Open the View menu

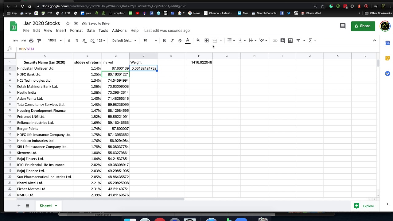click(x=48, y=30)
